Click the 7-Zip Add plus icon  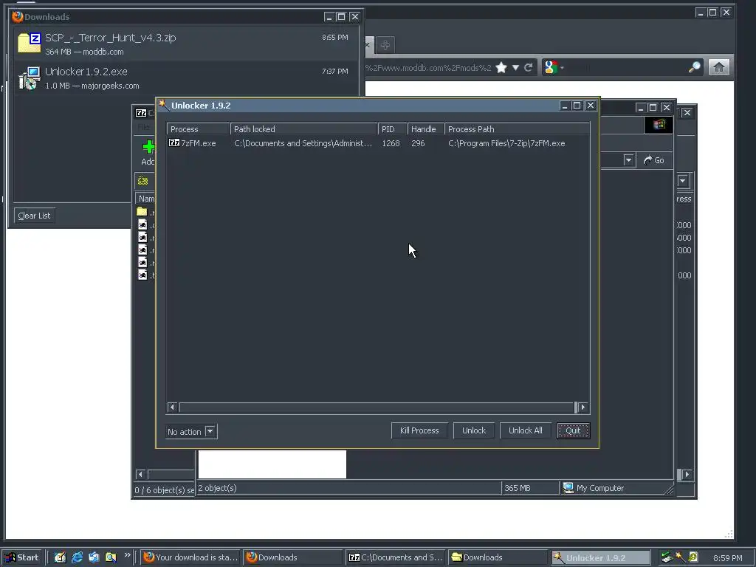pyautogui.click(x=148, y=147)
